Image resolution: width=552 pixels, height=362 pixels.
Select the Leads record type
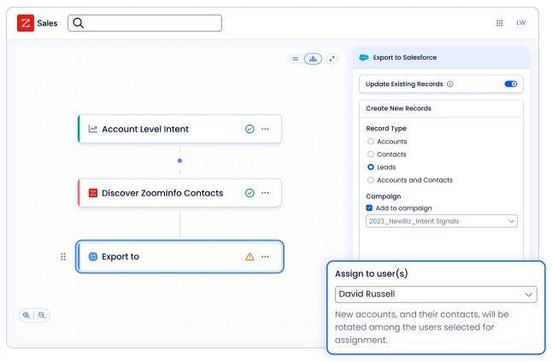tap(370, 167)
